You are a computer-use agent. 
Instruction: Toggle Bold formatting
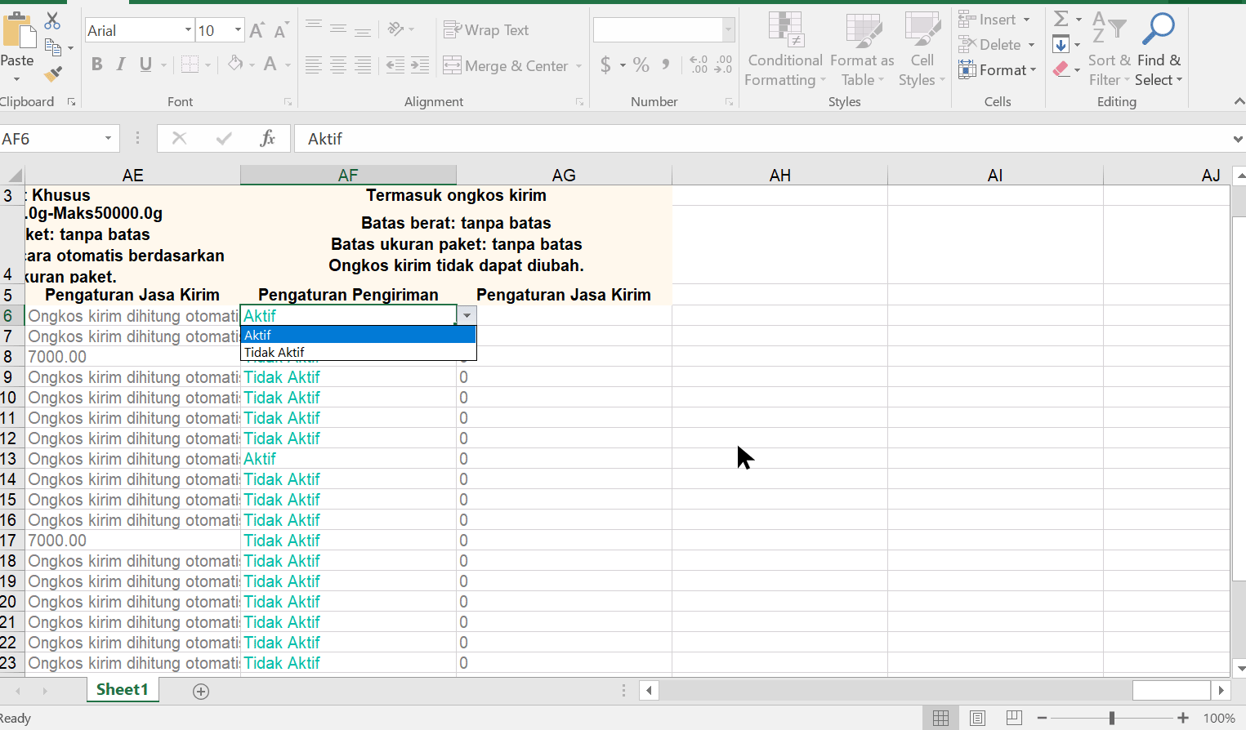click(x=97, y=65)
